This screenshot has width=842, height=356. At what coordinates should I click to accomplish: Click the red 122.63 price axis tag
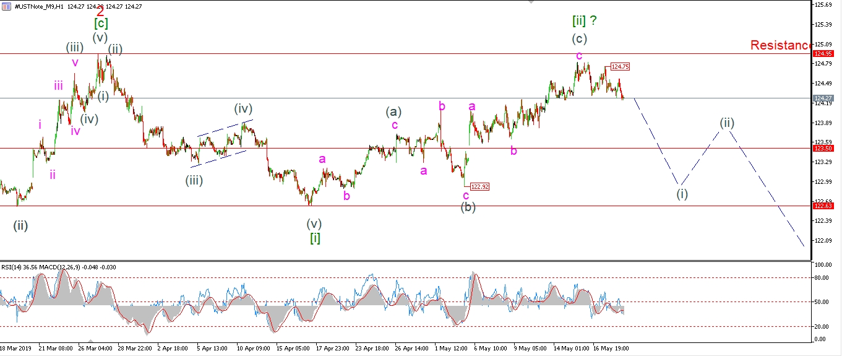823,206
